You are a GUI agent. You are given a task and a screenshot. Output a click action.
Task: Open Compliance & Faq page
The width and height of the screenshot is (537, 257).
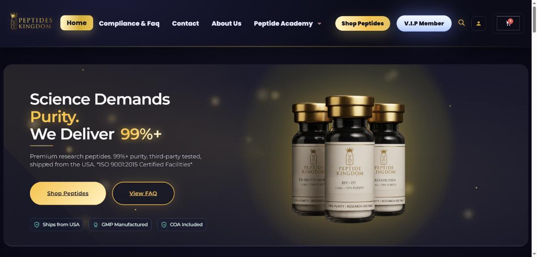point(129,23)
